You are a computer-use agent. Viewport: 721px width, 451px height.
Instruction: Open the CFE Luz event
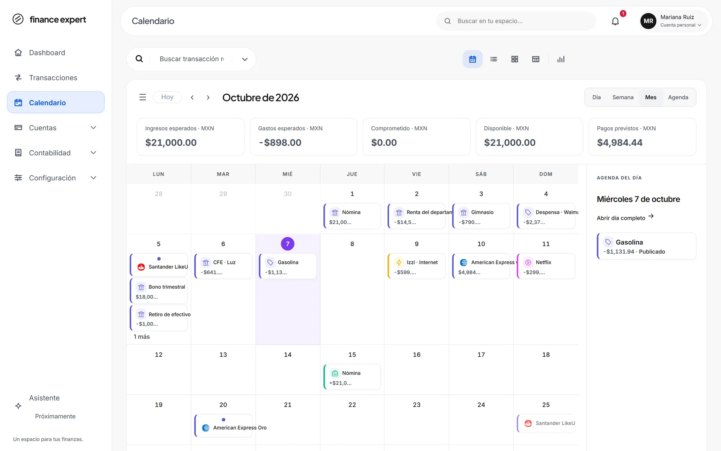(223, 266)
